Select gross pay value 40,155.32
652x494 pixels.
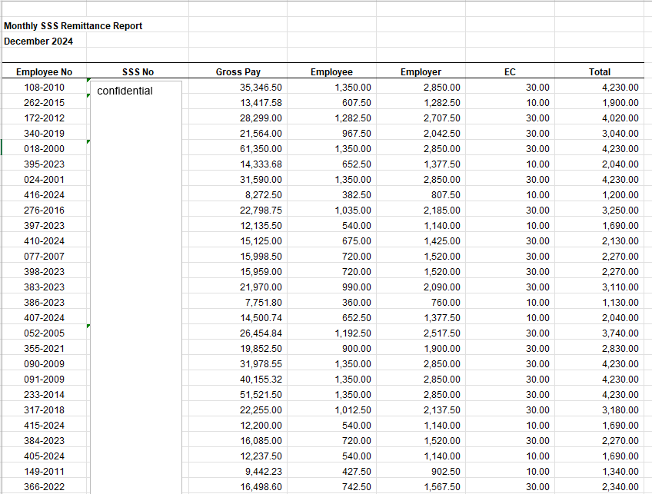pyautogui.click(x=261, y=380)
